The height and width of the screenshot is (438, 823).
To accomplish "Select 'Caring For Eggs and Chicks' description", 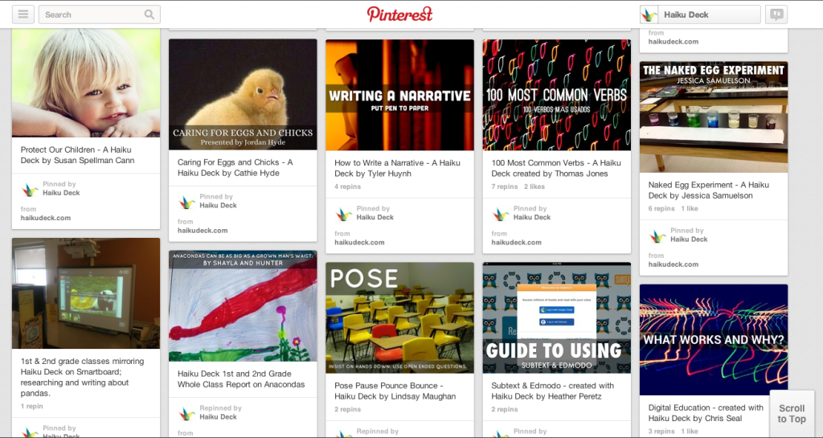I will click(235, 168).
